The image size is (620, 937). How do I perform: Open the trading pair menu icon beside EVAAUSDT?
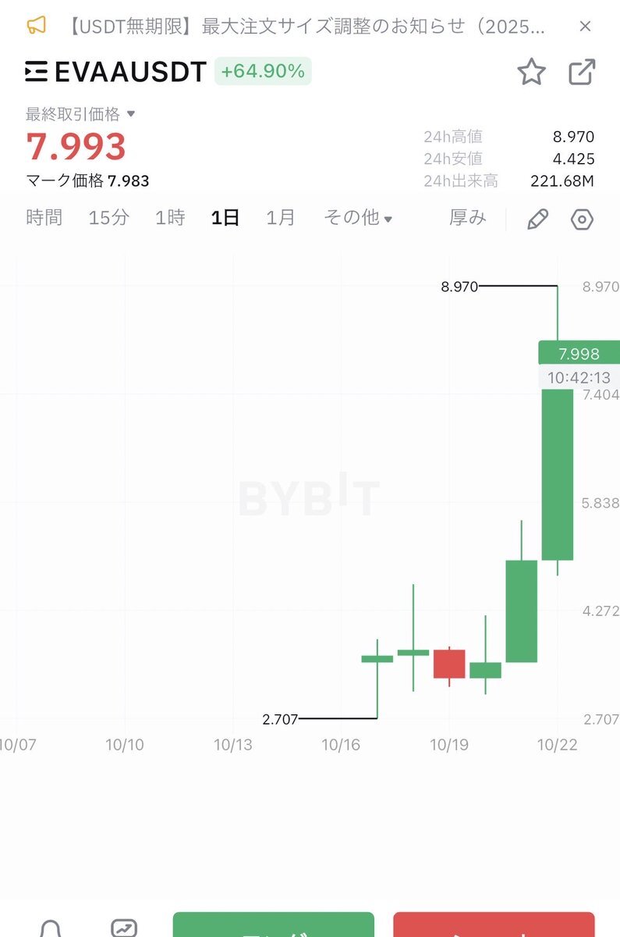pyautogui.click(x=36, y=73)
